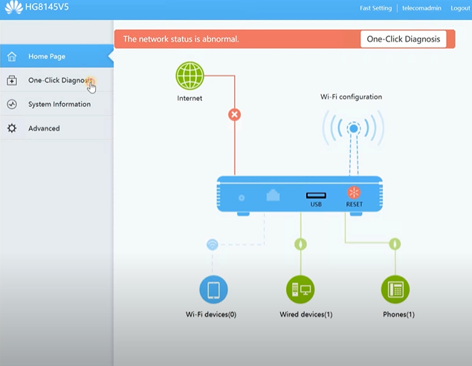This screenshot has height=366, width=472.
Task: Select Home Page in sidebar
Action: point(46,56)
